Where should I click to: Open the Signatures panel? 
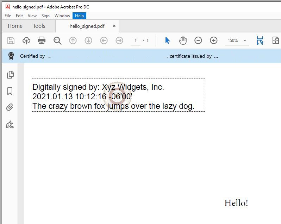pyautogui.click(x=10, y=124)
